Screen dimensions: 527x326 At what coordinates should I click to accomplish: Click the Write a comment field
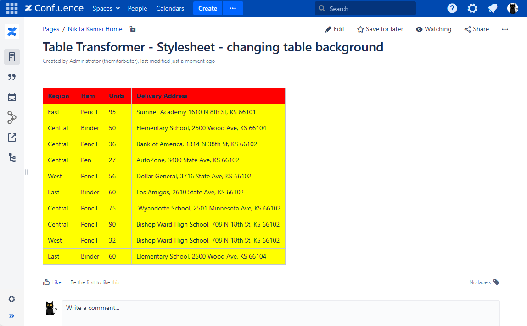[x=280, y=309]
